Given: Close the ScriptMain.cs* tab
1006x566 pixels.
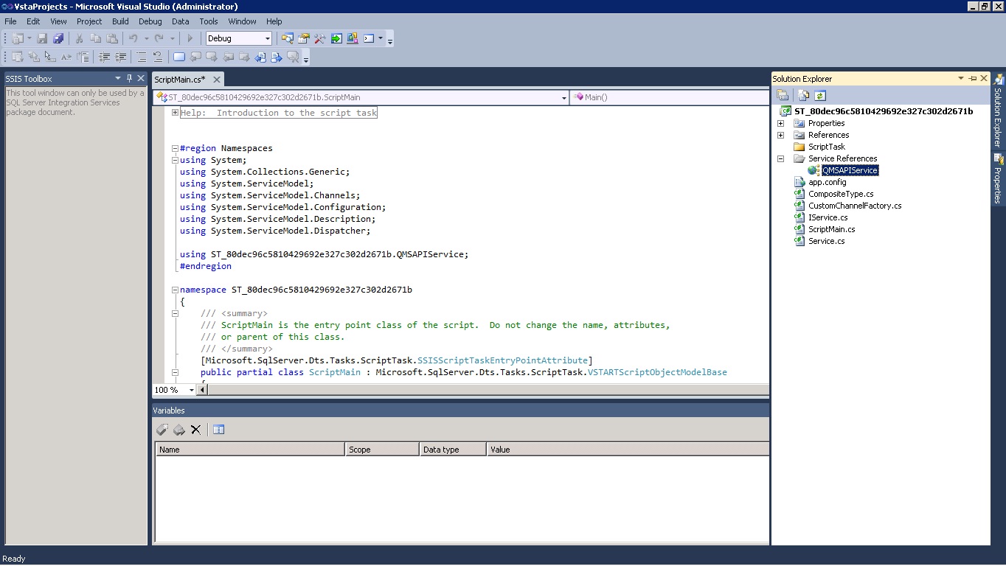Looking at the screenshot, I should 216,80.
